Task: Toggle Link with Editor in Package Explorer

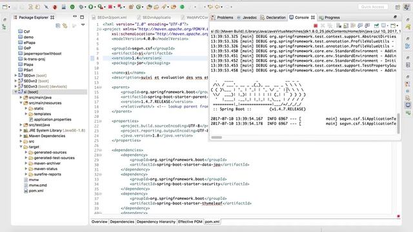Action: [x=65, y=26]
